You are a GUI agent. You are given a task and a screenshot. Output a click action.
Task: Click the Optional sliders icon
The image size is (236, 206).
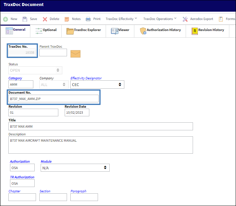click(39, 31)
